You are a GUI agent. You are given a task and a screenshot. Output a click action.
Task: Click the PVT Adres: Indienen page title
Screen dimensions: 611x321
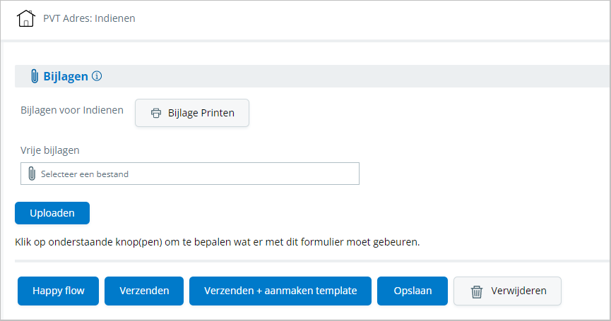point(89,18)
